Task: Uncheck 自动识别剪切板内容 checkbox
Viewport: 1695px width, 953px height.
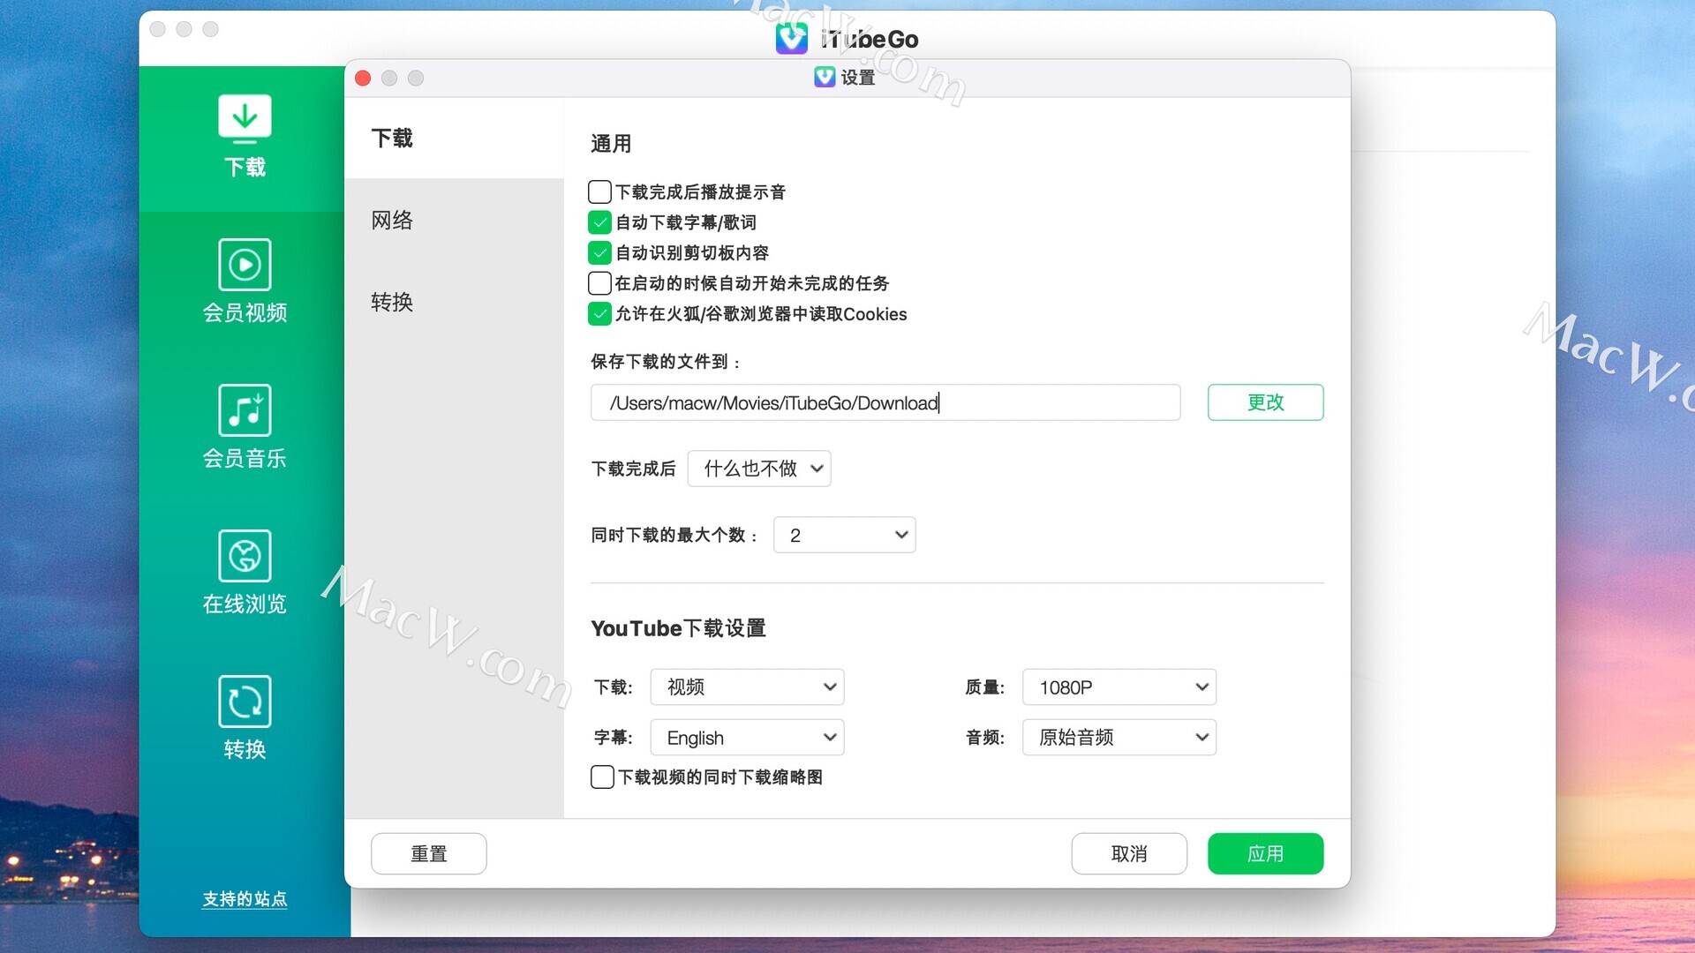Action: tap(599, 253)
